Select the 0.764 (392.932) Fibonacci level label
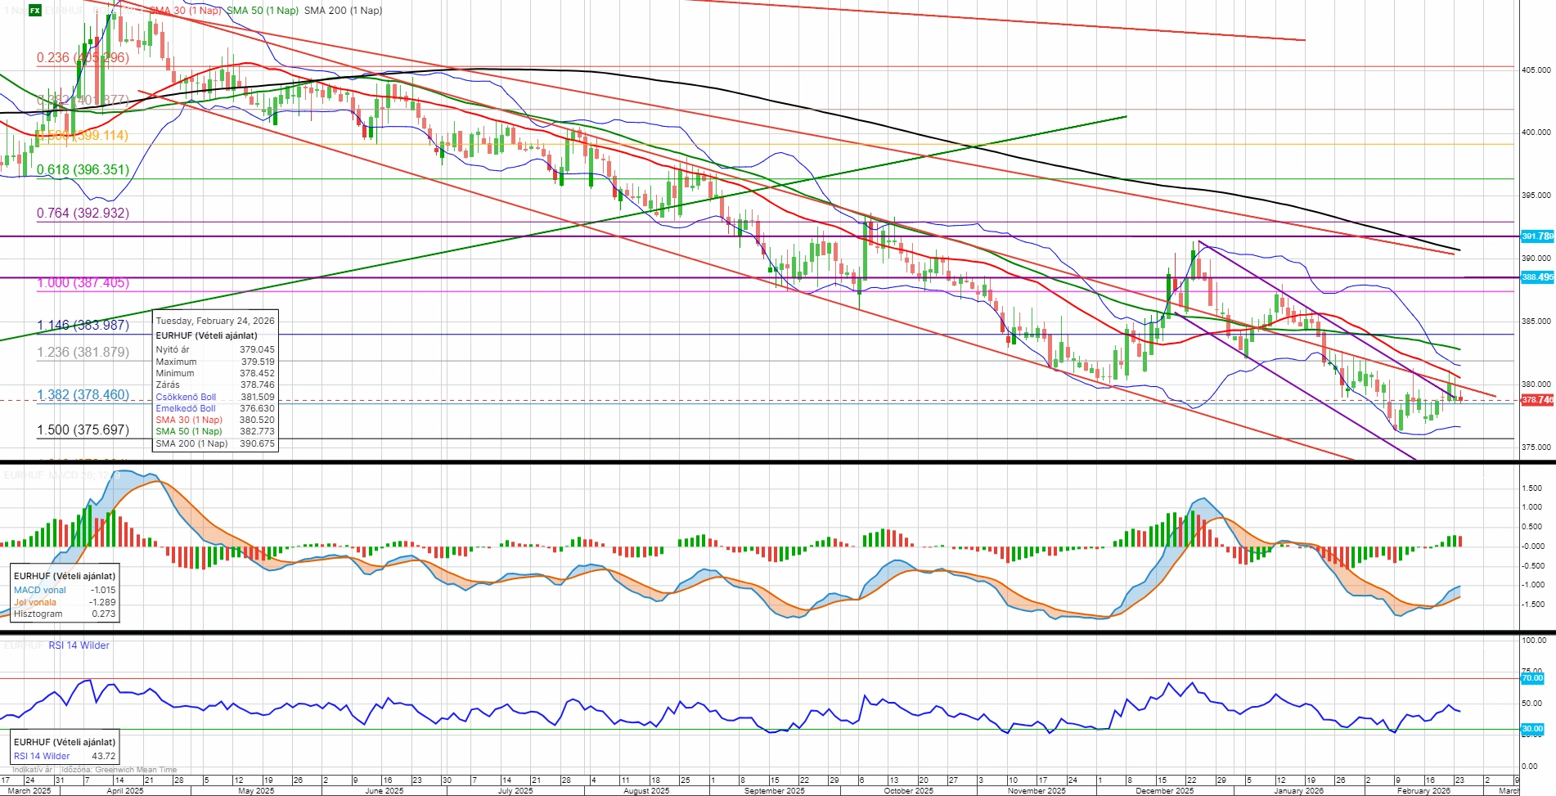1556x796 pixels. click(x=83, y=214)
